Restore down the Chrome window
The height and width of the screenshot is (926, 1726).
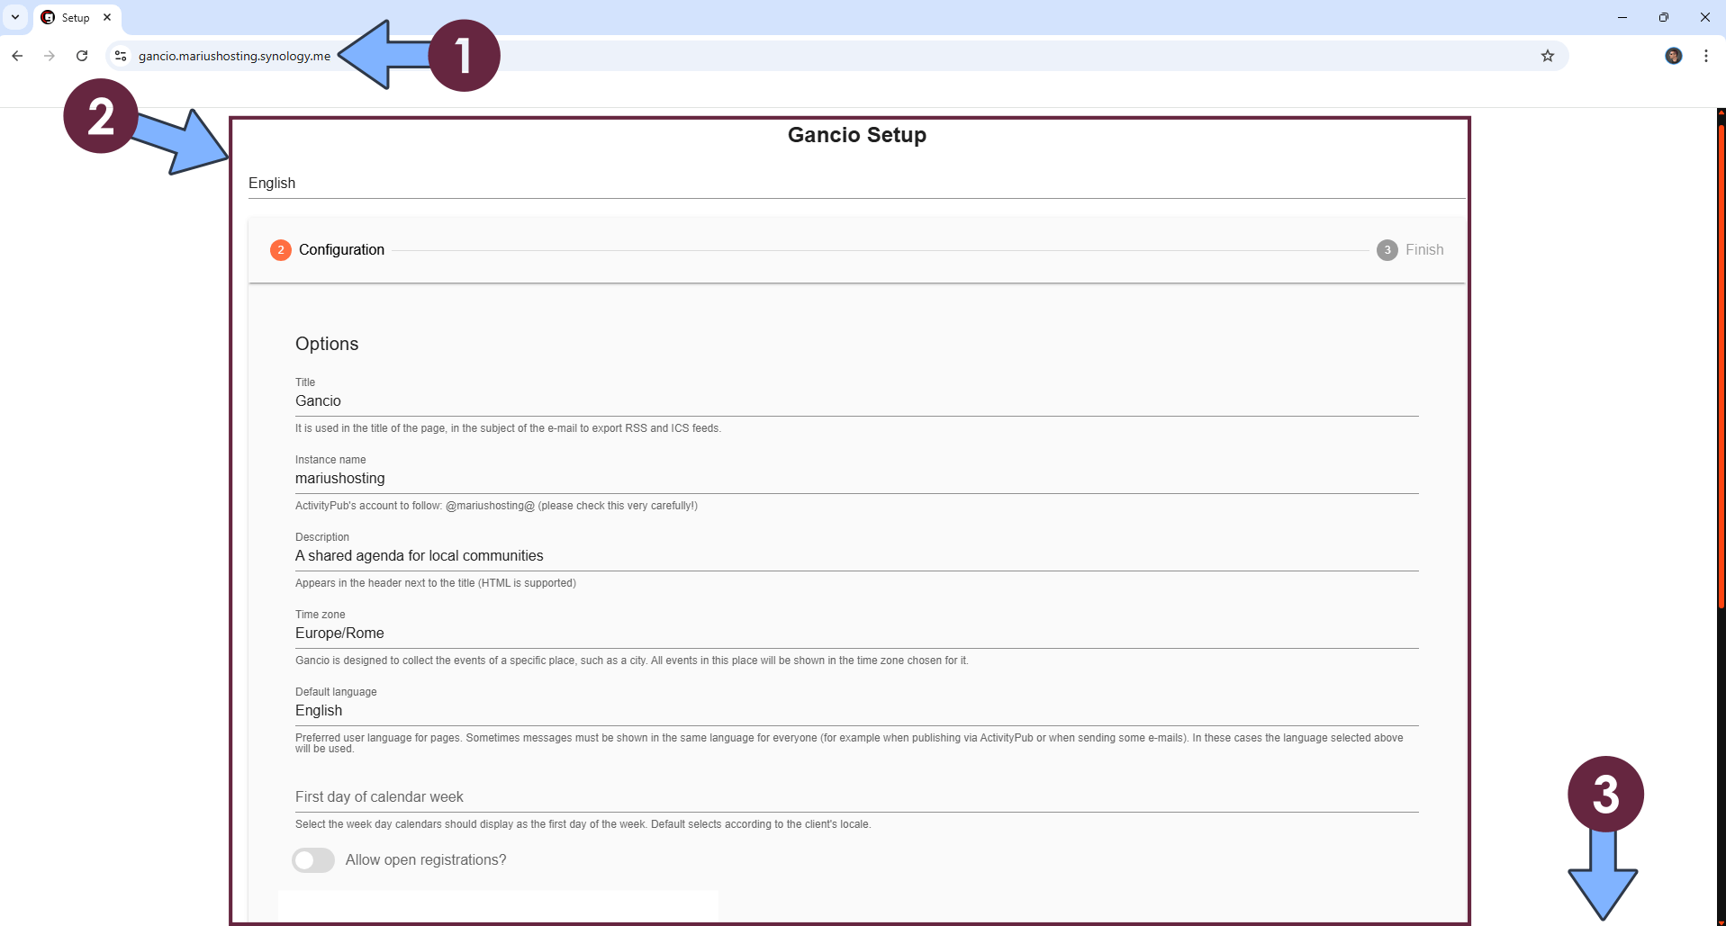pyautogui.click(x=1664, y=17)
